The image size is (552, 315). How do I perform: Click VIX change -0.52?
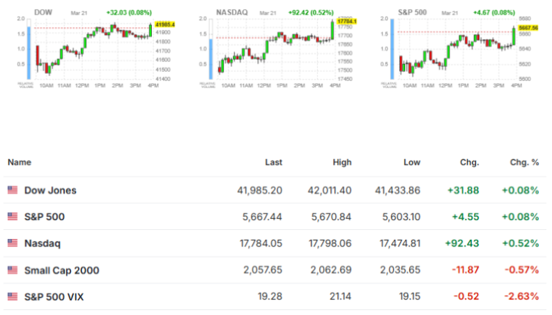pyautogui.click(x=466, y=296)
